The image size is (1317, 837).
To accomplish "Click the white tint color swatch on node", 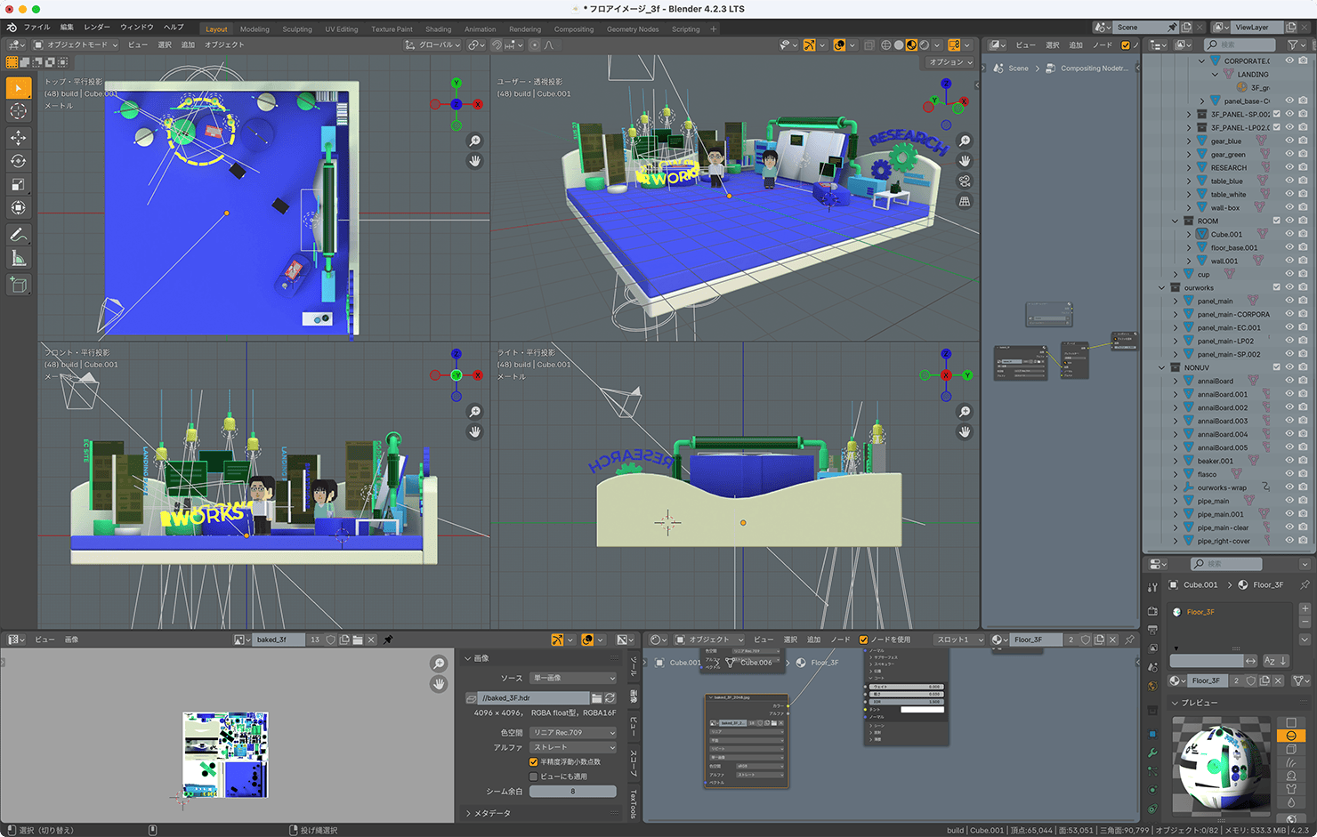I will (921, 709).
